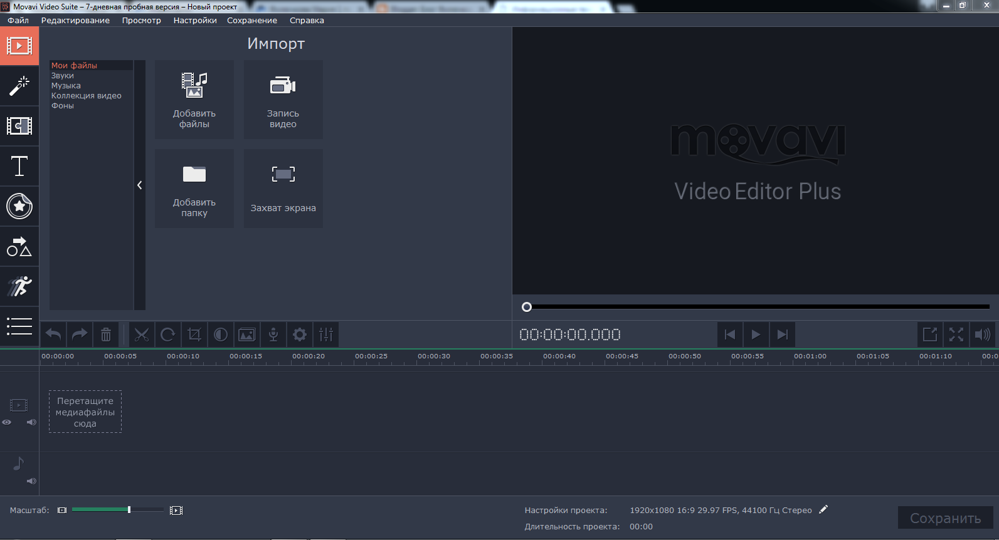Select the Titles text tool
This screenshot has width=999, height=540.
[19, 166]
